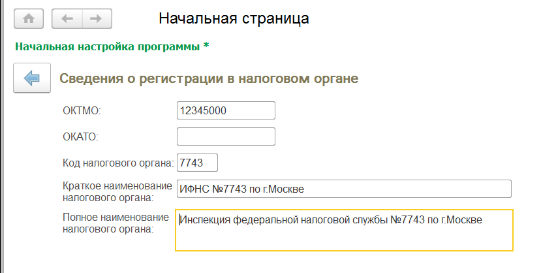Focus the empty ОКАТО field

coord(226,136)
